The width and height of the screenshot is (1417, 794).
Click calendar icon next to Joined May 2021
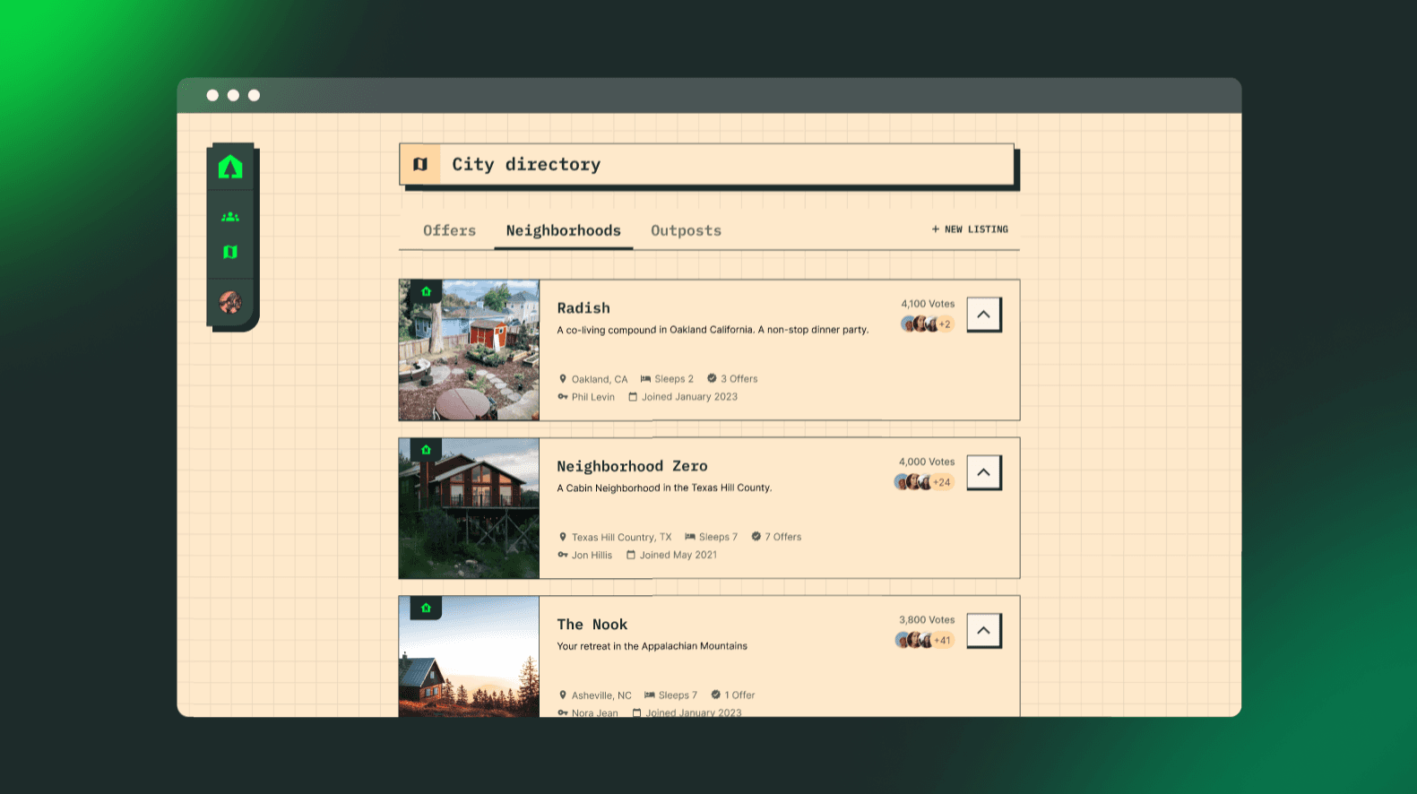(x=631, y=555)
